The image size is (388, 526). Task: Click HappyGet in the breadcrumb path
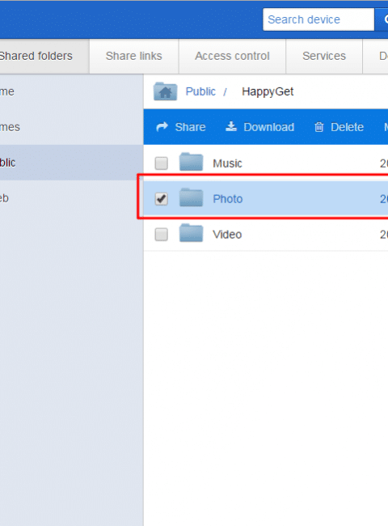268,91
